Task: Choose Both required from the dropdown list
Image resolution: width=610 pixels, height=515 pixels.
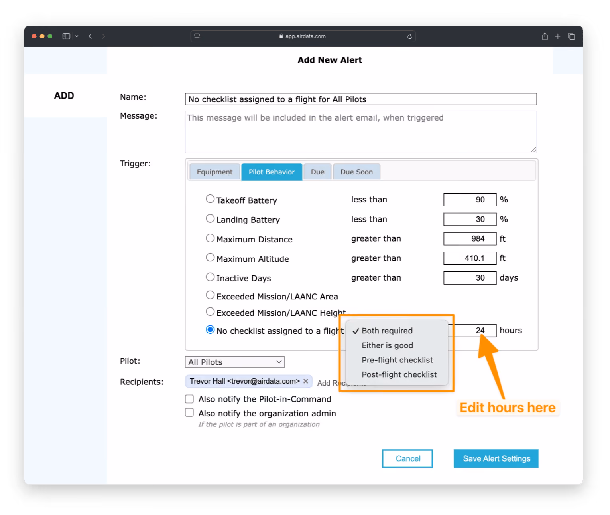Action: [397, 331]
